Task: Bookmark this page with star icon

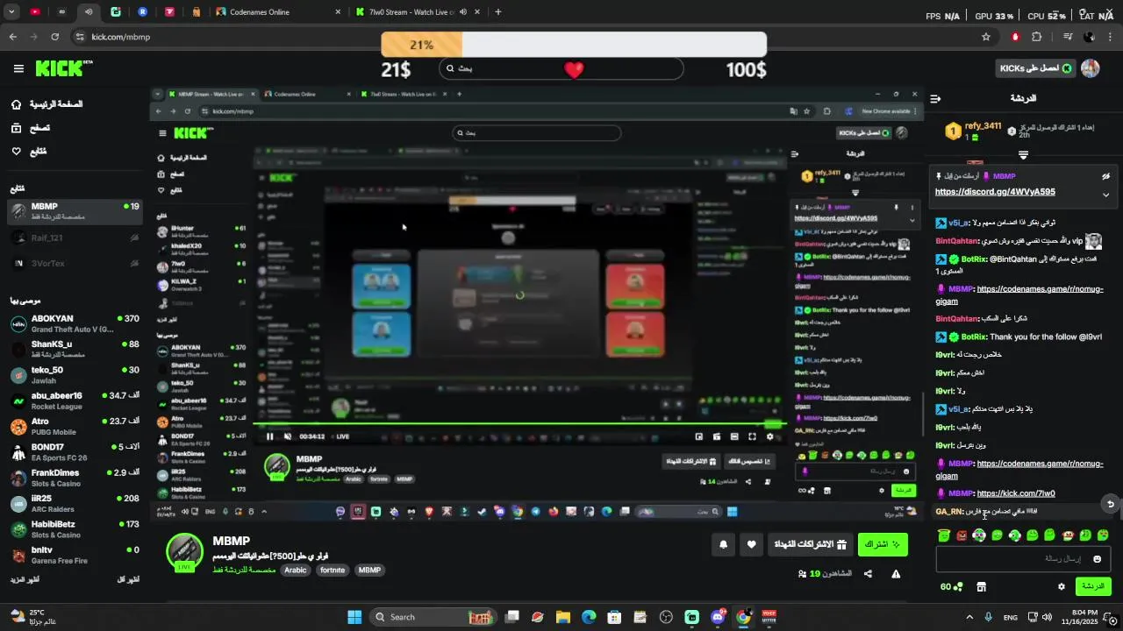Action: click(986, 37)
